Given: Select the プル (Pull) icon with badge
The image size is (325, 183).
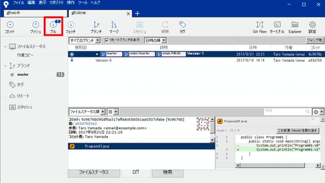Looking at the screenshot, I should [x=53, y=26].
